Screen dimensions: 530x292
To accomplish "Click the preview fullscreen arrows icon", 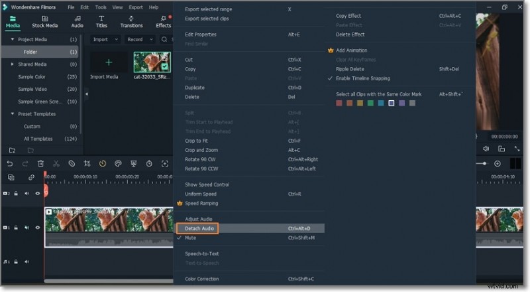I will pyautogui.click(x=517, y=149).
